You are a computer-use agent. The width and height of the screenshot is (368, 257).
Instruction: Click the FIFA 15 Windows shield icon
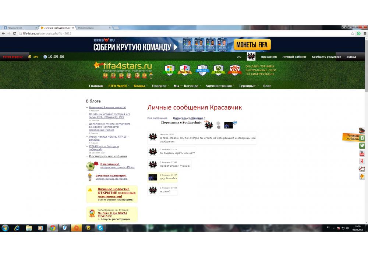point(169,69)
